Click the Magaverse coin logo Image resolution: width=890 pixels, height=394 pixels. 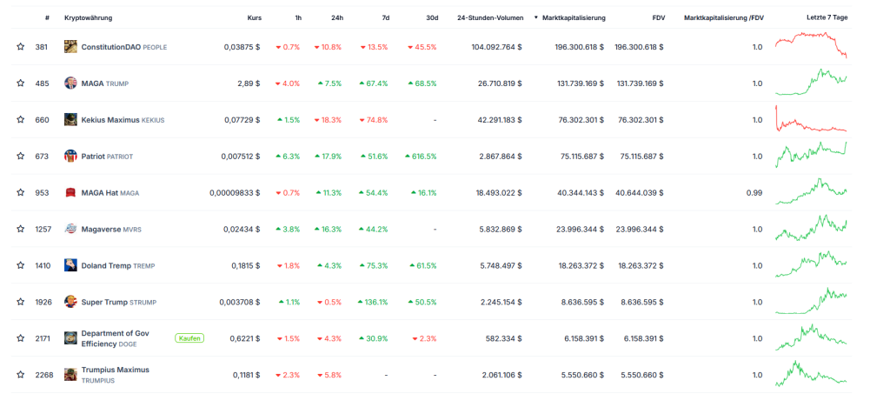[x=70, y=229]
